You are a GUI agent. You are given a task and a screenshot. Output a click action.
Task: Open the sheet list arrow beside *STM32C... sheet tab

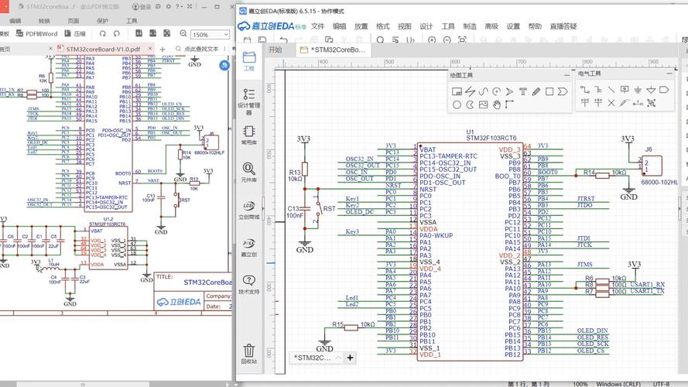pos(338,358)
